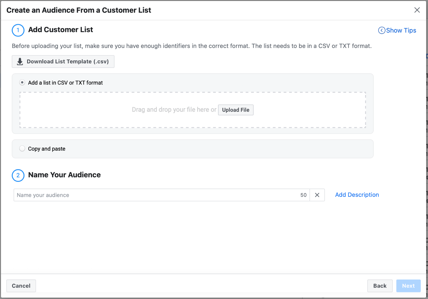Click the 50 character counter
428x299 pixels.
pyautogui.click(x=303, y=195)
